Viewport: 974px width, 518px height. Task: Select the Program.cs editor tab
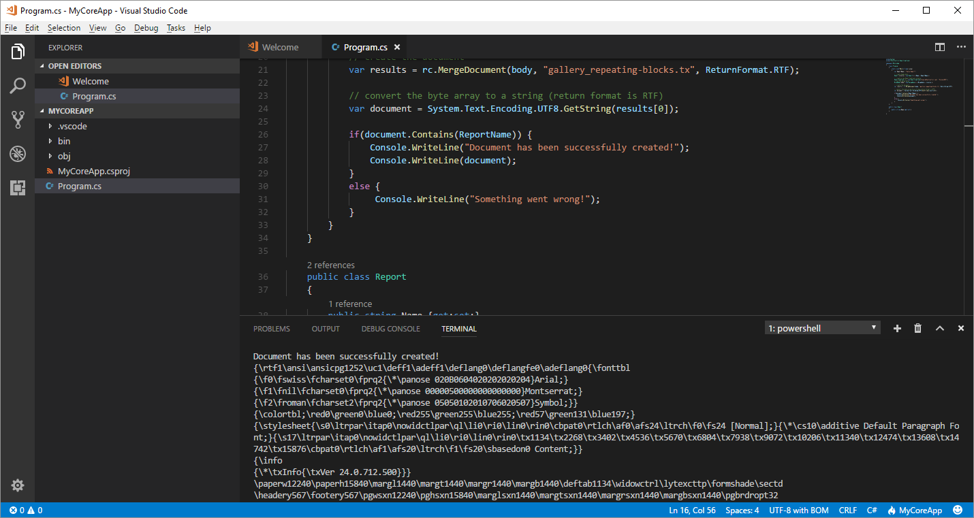[x=365, y=47]
